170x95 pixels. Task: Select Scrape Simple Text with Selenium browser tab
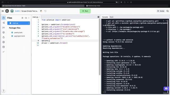pyautogui.click(x=43, y=6)
